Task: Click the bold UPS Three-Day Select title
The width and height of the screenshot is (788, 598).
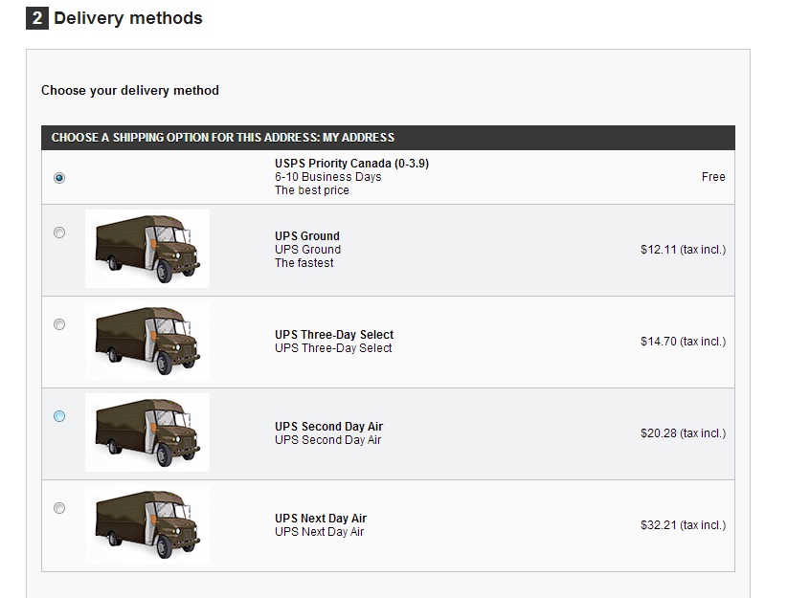Action: 334,335
